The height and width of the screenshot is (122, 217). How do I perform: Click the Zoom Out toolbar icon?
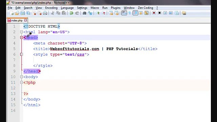coord(103,13)
